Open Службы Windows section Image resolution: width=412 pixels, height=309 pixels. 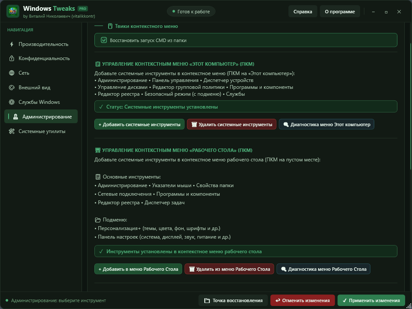tap(41, 102)
